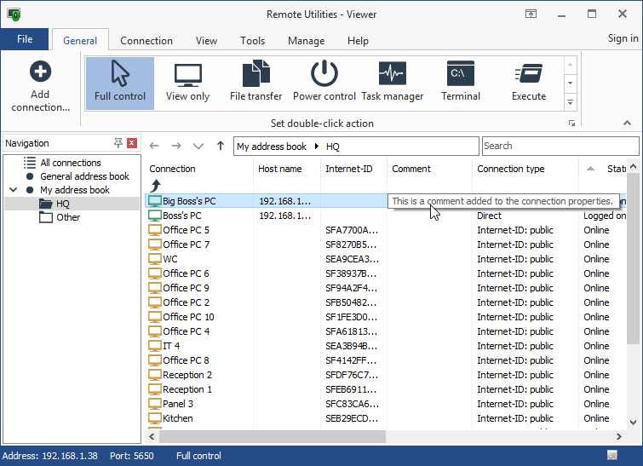
Task: Collapse the ribbon with the chevron
Action: [627, 123]
